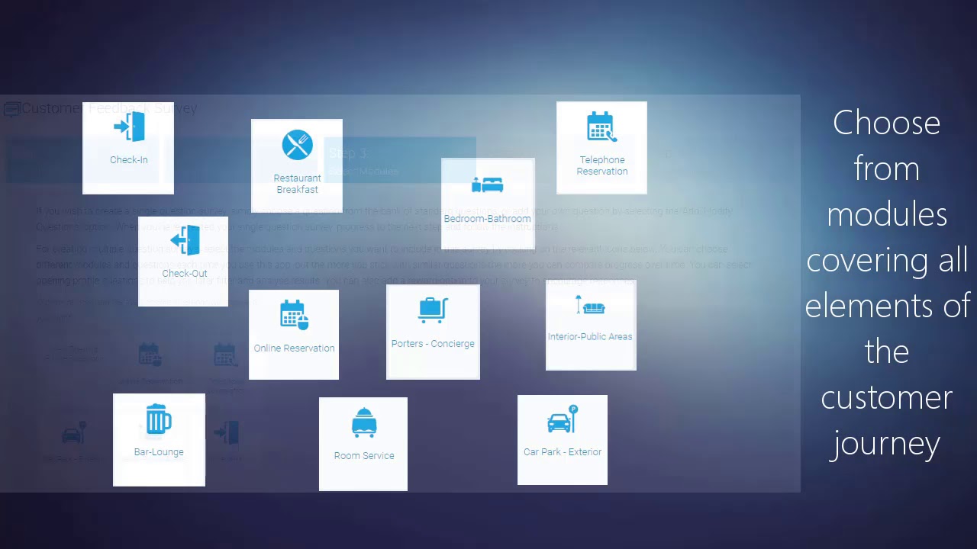Click the Room Service label

(x=364, y=456)
